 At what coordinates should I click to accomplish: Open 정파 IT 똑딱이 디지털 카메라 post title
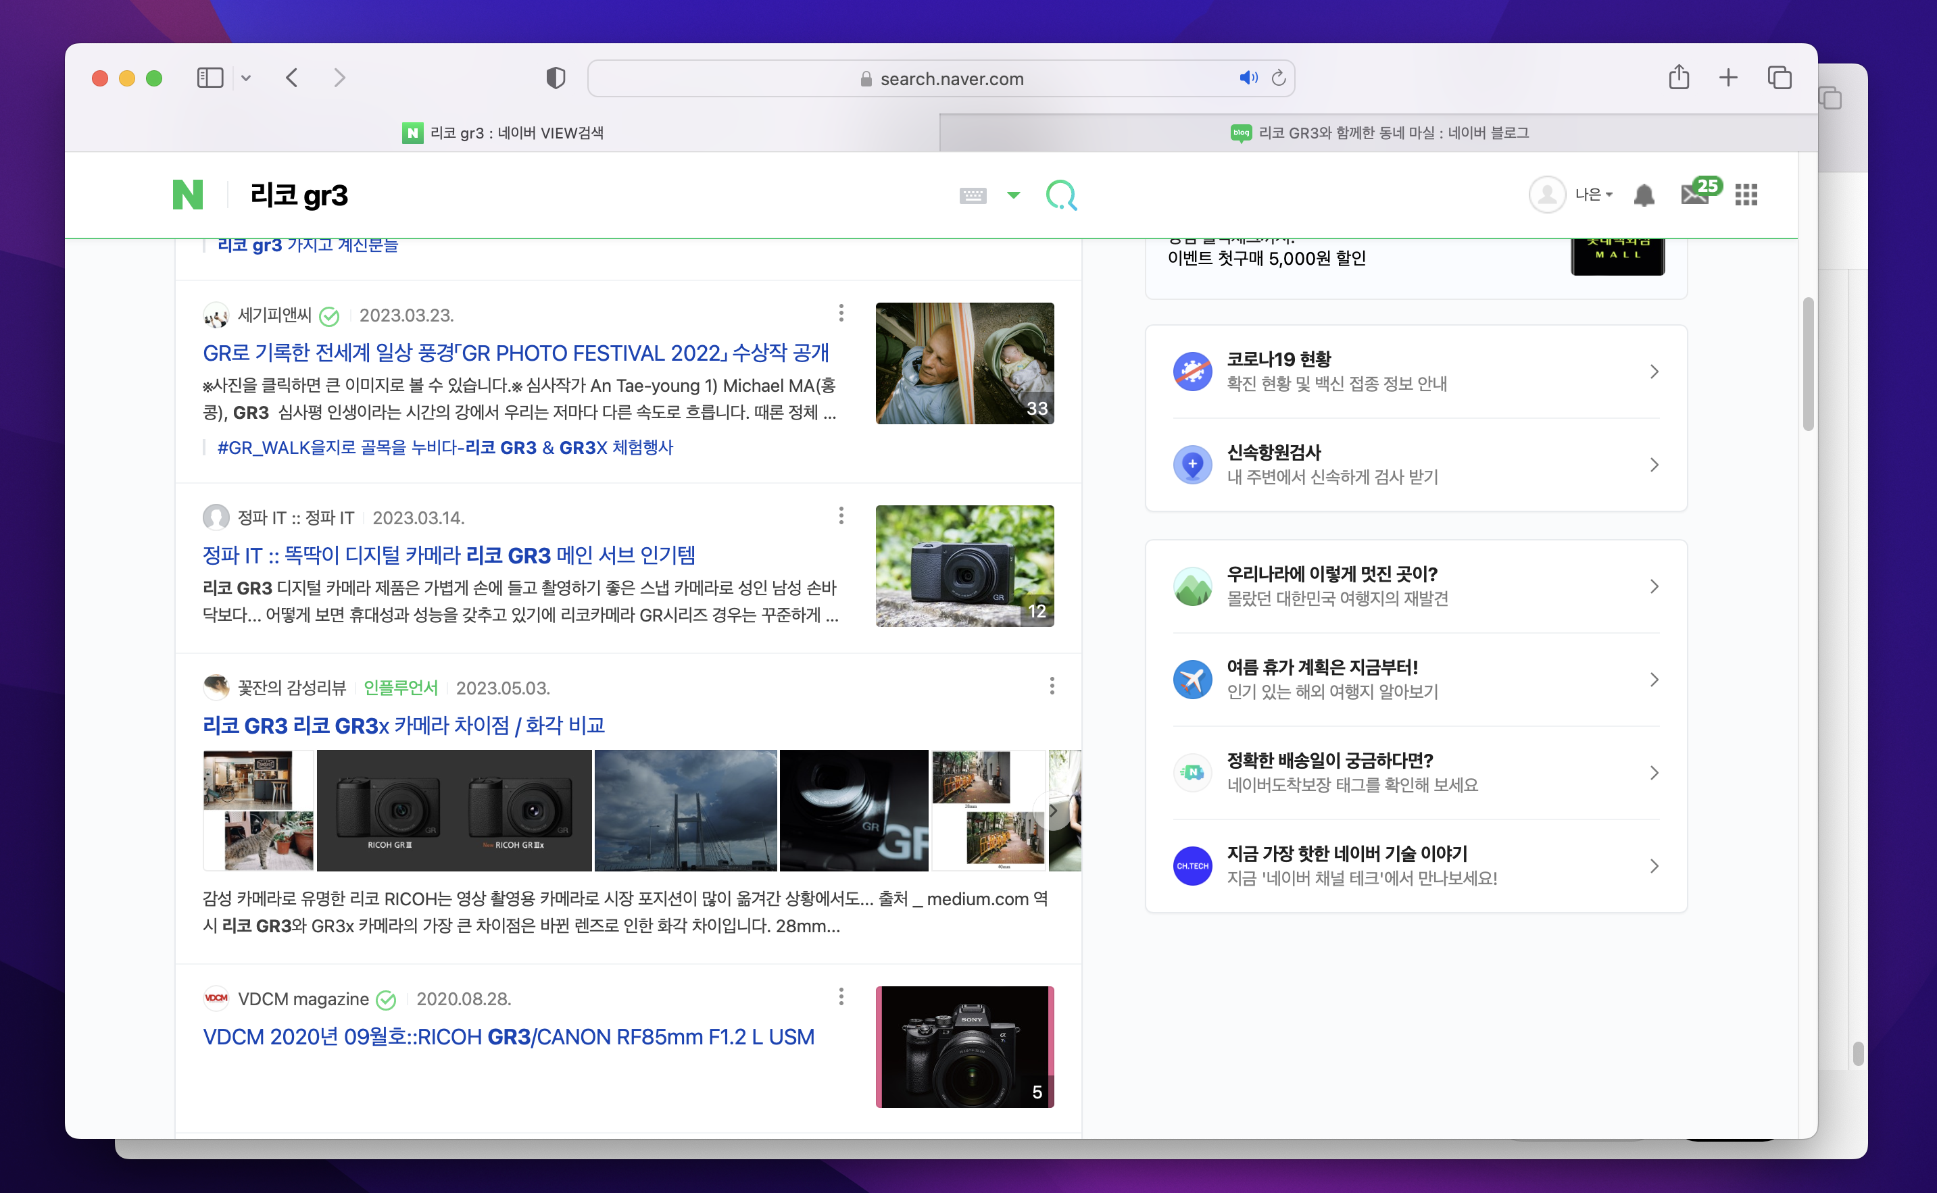point(449,555)
